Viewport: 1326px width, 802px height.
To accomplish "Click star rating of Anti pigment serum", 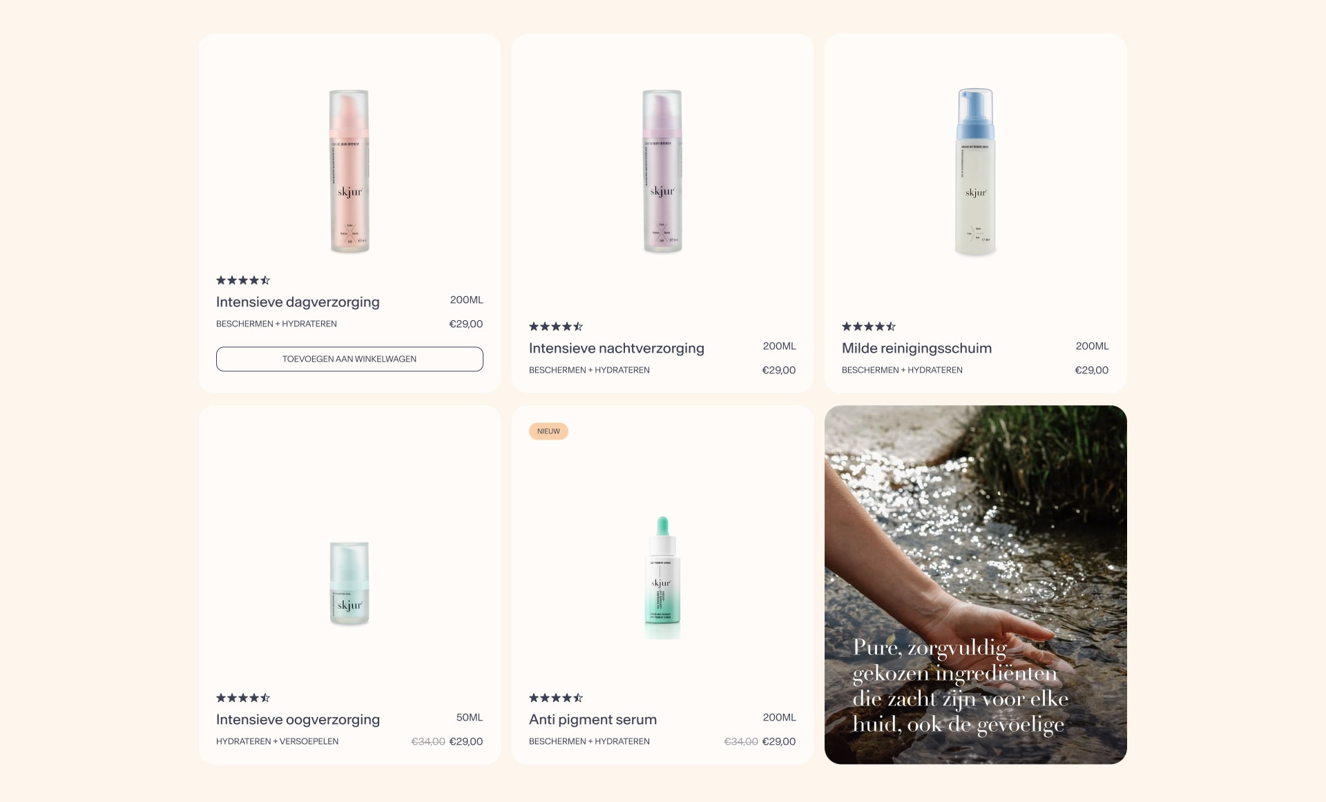I will [x=556, y=698].
